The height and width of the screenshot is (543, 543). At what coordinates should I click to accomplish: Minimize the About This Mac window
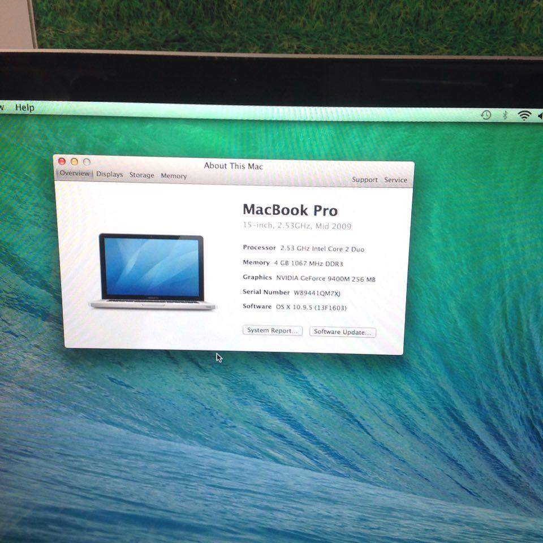(74, 161)
